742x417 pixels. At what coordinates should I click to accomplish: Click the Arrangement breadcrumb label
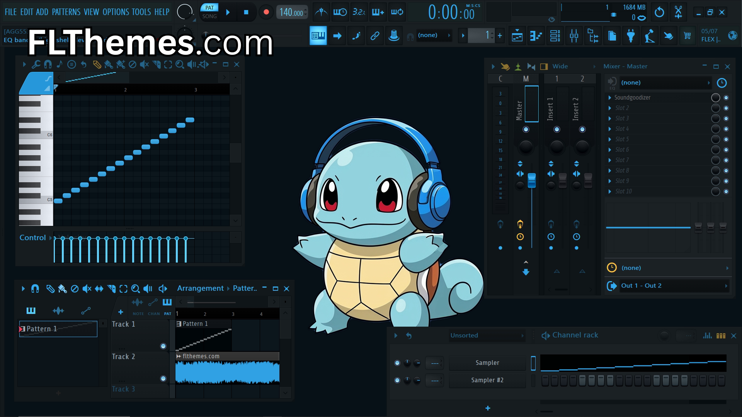pyautogui.click(x=200, y=288)
